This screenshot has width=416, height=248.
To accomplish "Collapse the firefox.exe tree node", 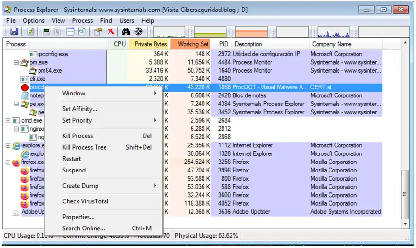I will point(8,162).
